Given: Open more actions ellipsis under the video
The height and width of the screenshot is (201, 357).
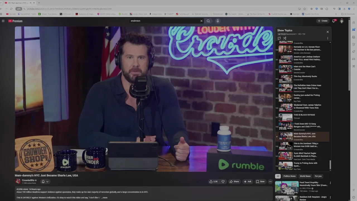Looking at the screenshot, I should (x=270, y=181).
